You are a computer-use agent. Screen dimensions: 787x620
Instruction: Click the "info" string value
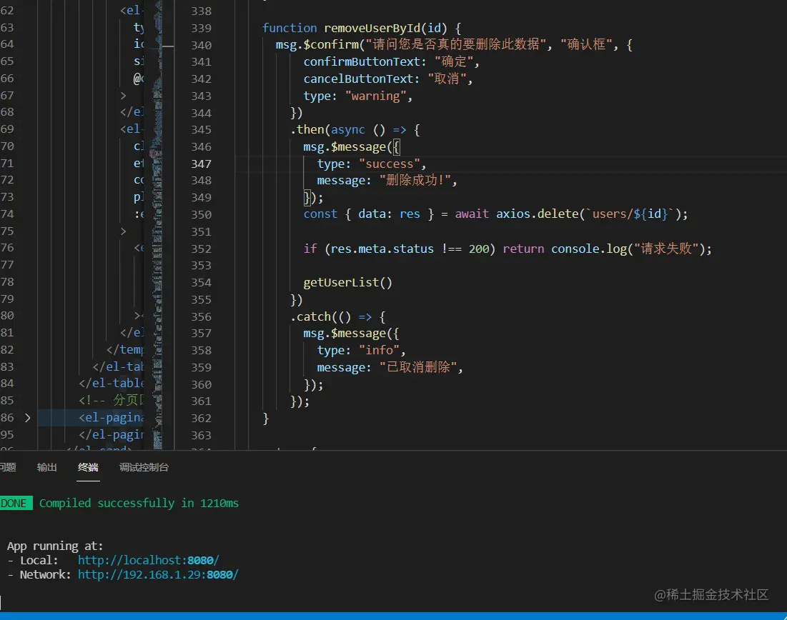pos(378,350)
